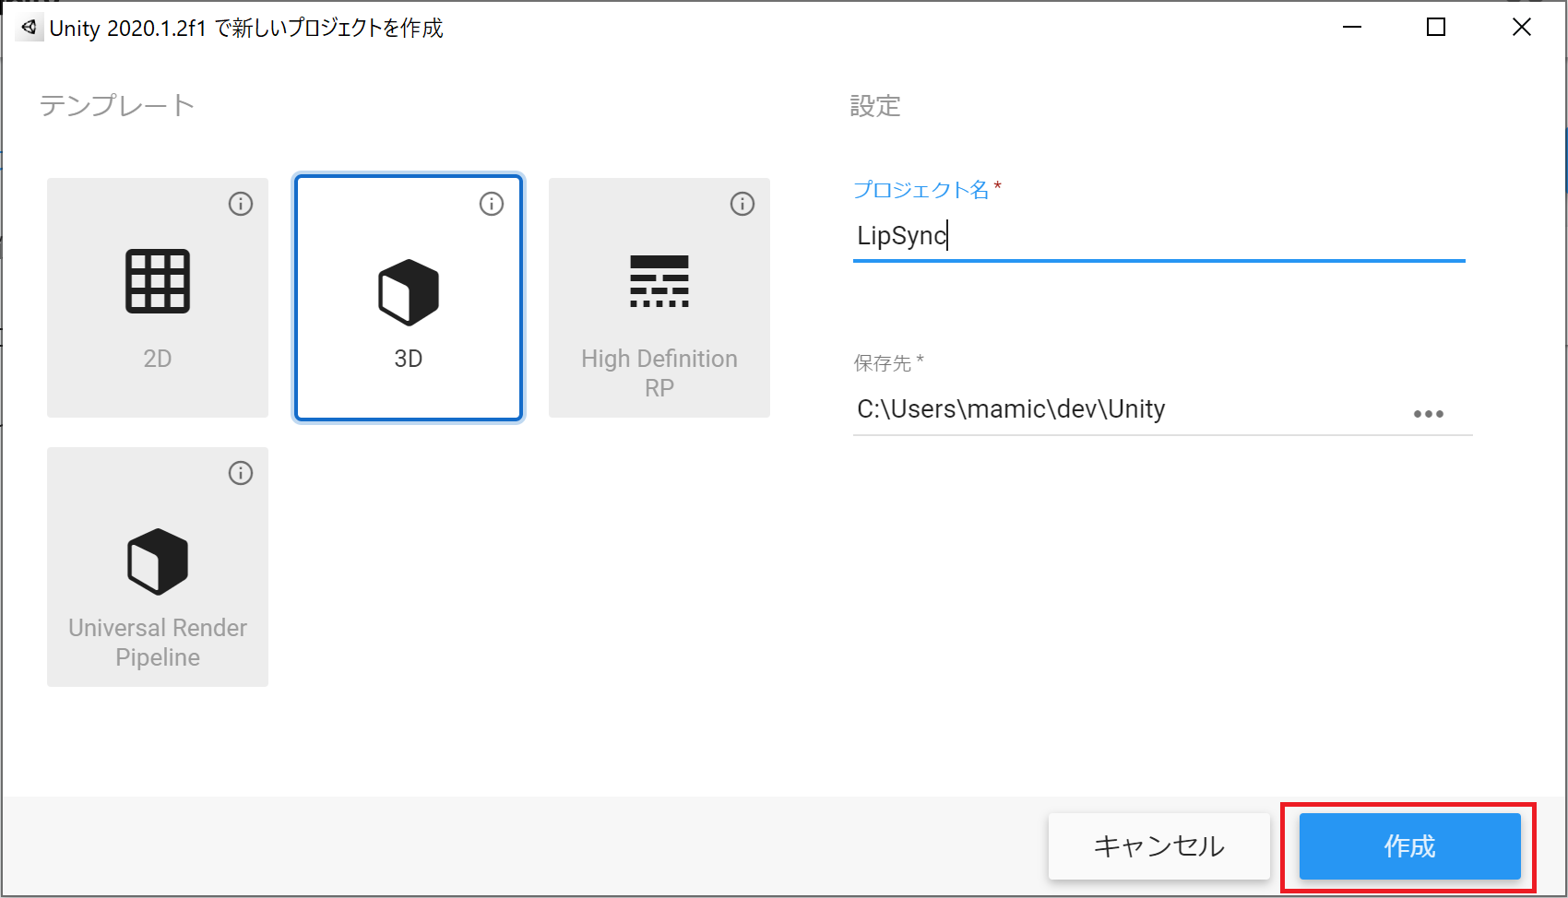
Task: Click the High Definition RP layered icon
Action: [x=659, y=281]
